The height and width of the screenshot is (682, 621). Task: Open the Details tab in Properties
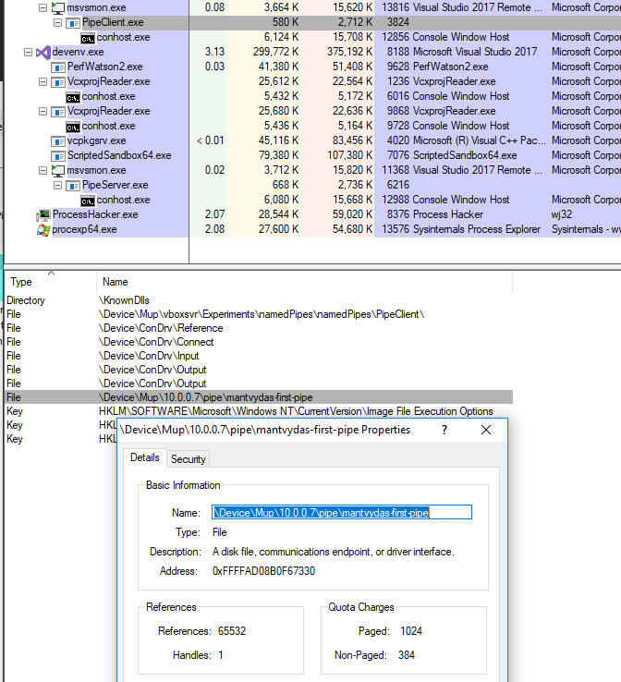[x=144, y=457]
